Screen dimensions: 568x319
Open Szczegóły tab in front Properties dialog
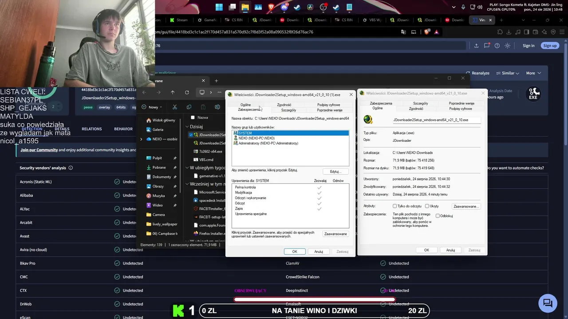(x=288, y=110)
